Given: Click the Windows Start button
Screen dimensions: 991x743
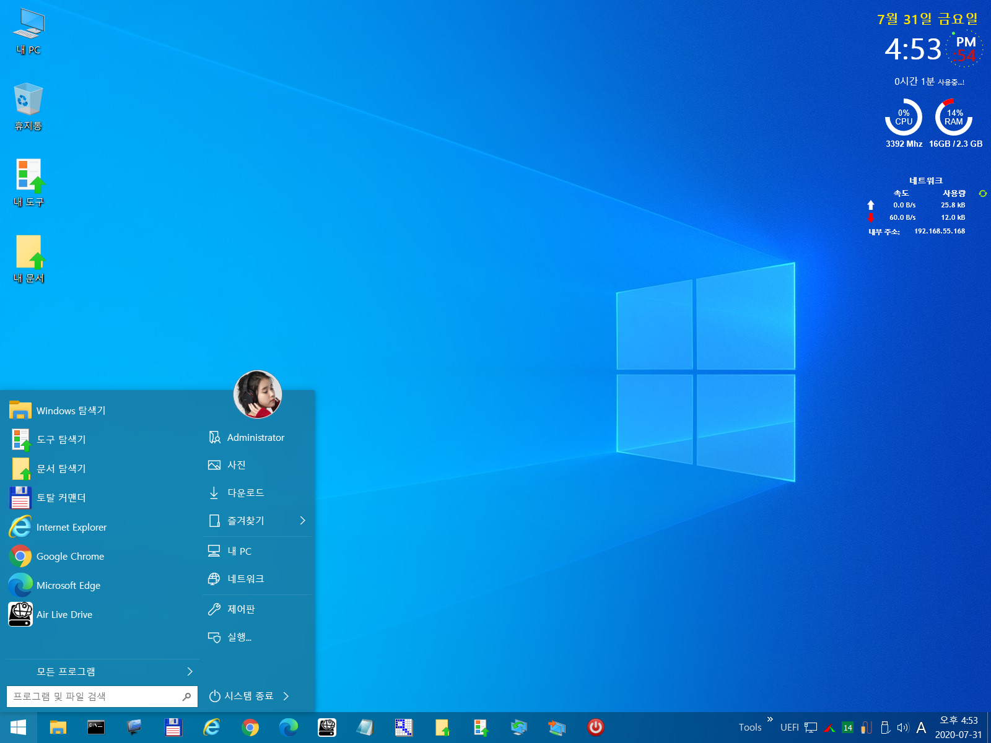Looking at the screenshot, I should [19, 728].
